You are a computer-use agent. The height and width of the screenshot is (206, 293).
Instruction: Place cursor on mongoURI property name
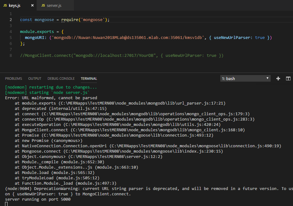pos(35,38)
